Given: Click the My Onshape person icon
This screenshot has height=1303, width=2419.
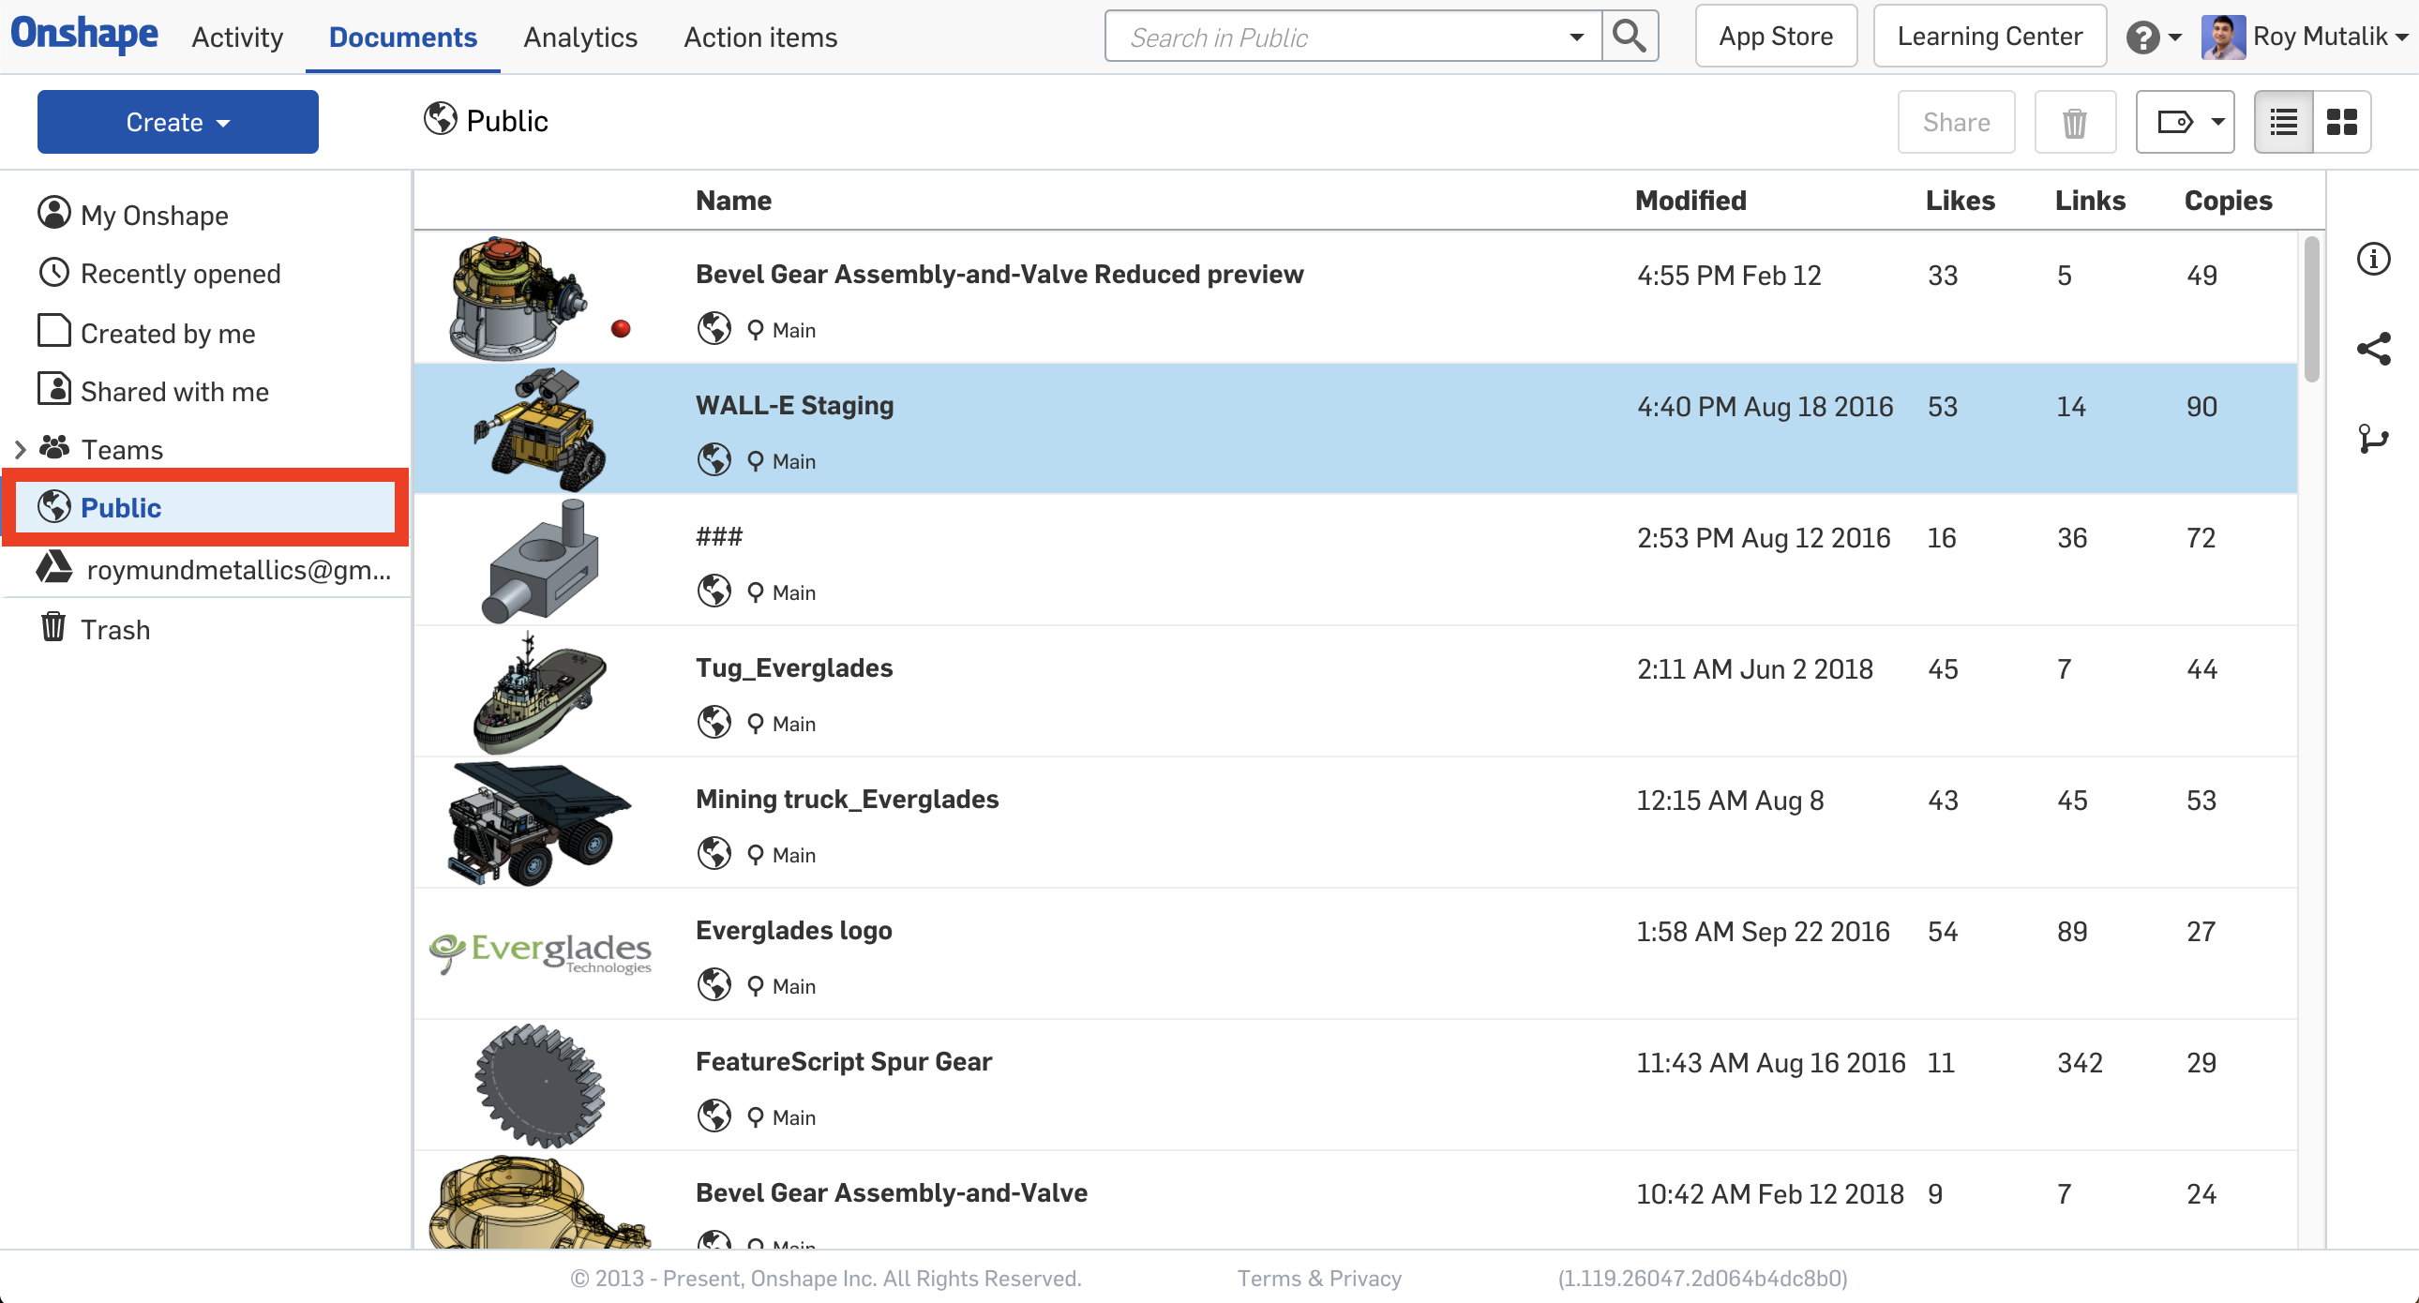Looking at the screenshot, I should tap(53, 213).
